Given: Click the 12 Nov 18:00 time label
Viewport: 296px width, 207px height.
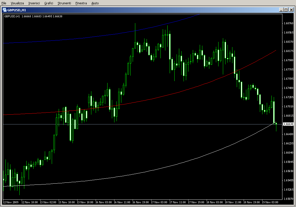Looking at the screenshot, I should point(30,202).
